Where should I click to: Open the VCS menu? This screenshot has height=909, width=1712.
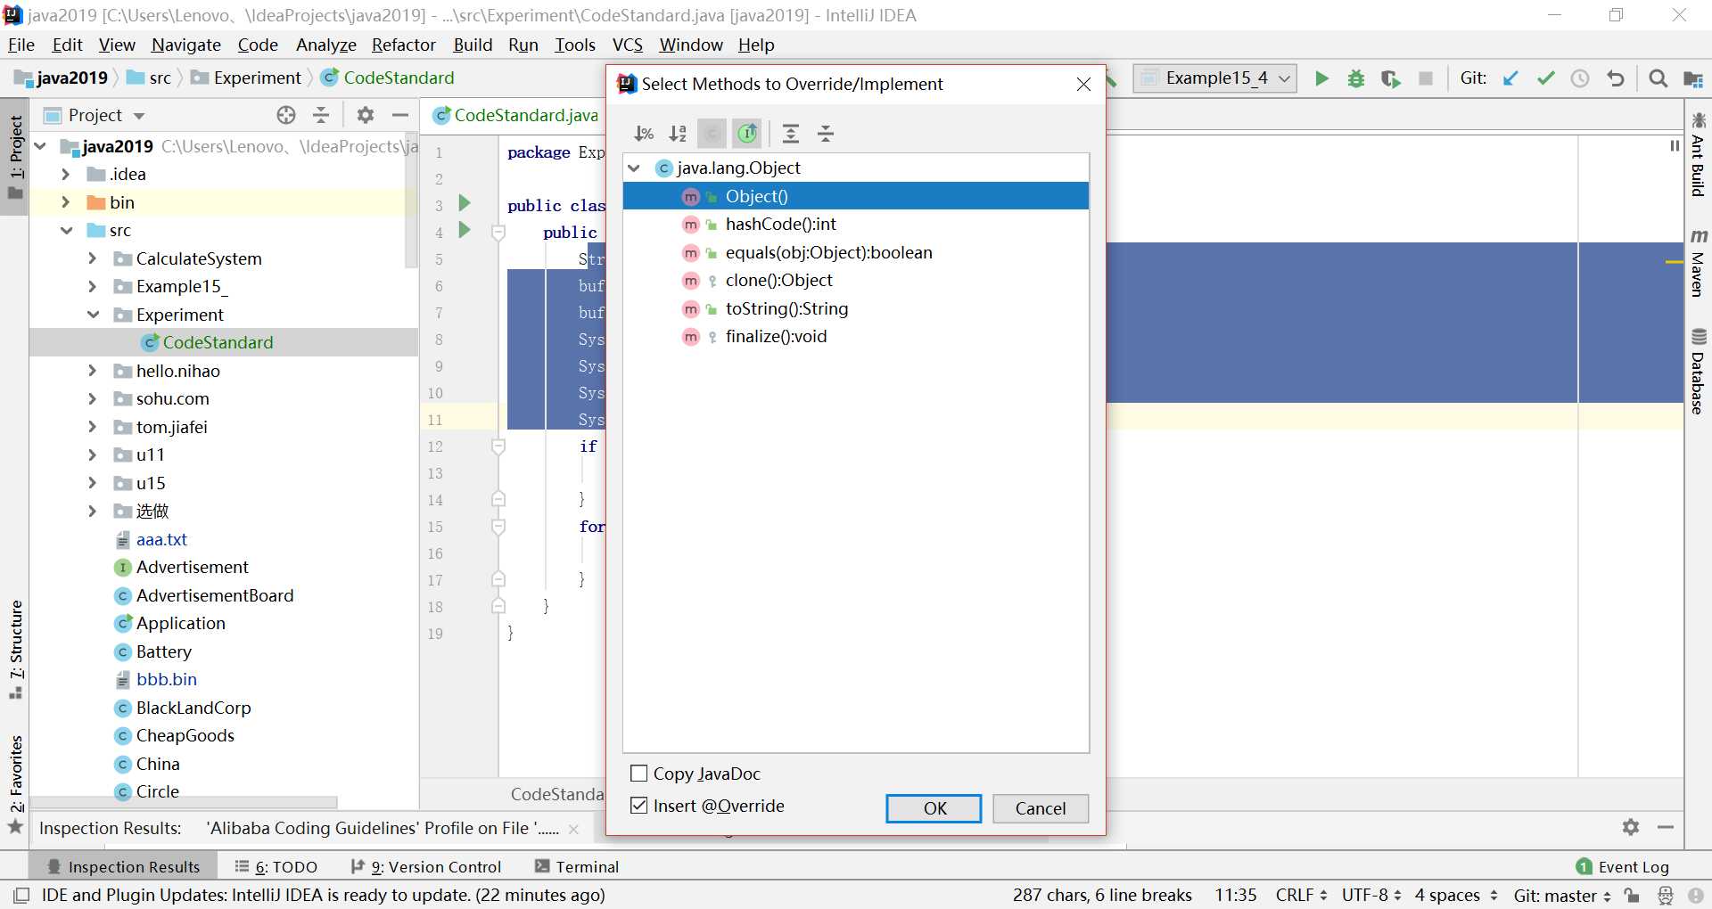(627, 45)
